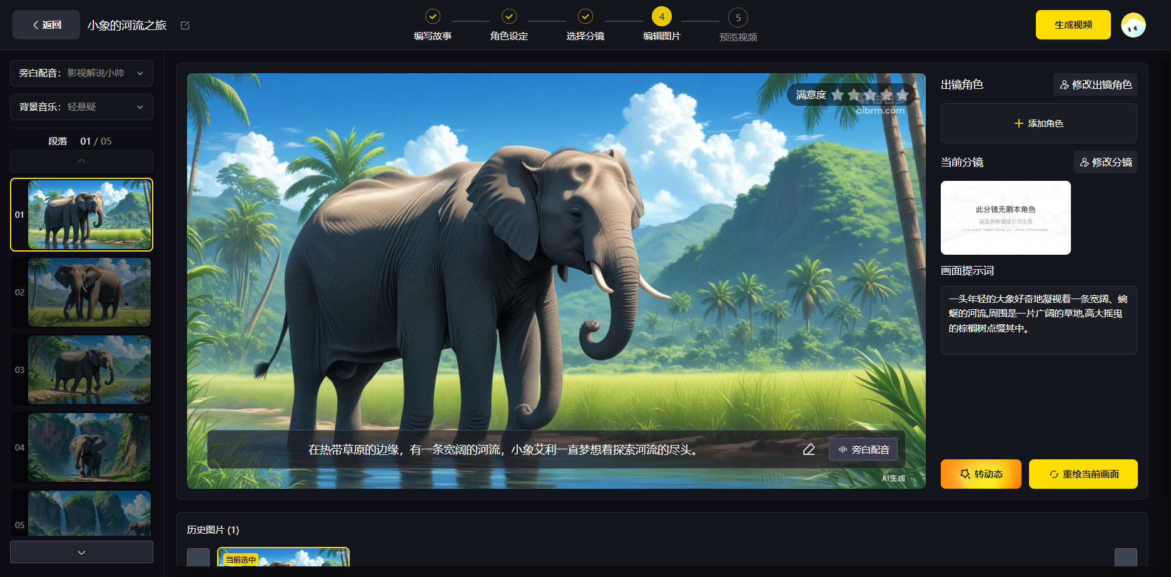Viewport: 1171px width, 577px height.
Task: Rate satisfaction with the third star
Action: point(870,94)
